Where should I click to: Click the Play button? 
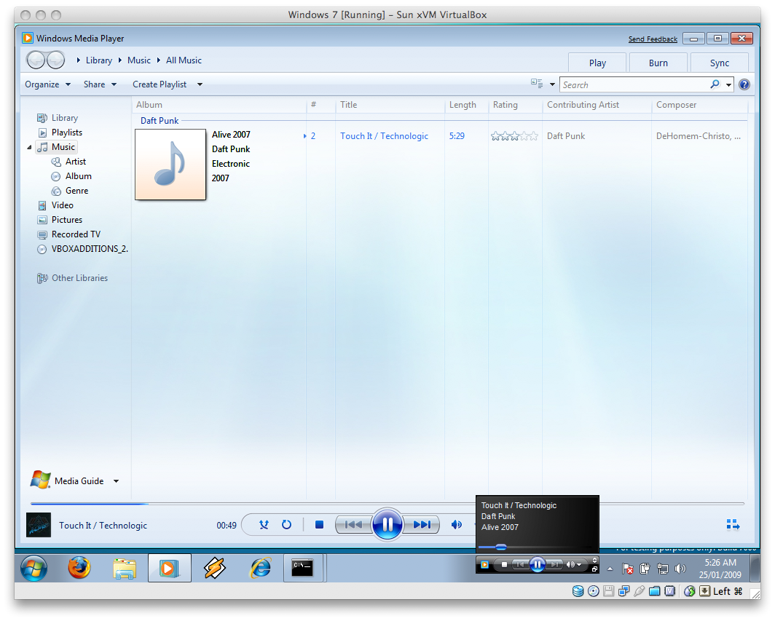pos(597,63)
